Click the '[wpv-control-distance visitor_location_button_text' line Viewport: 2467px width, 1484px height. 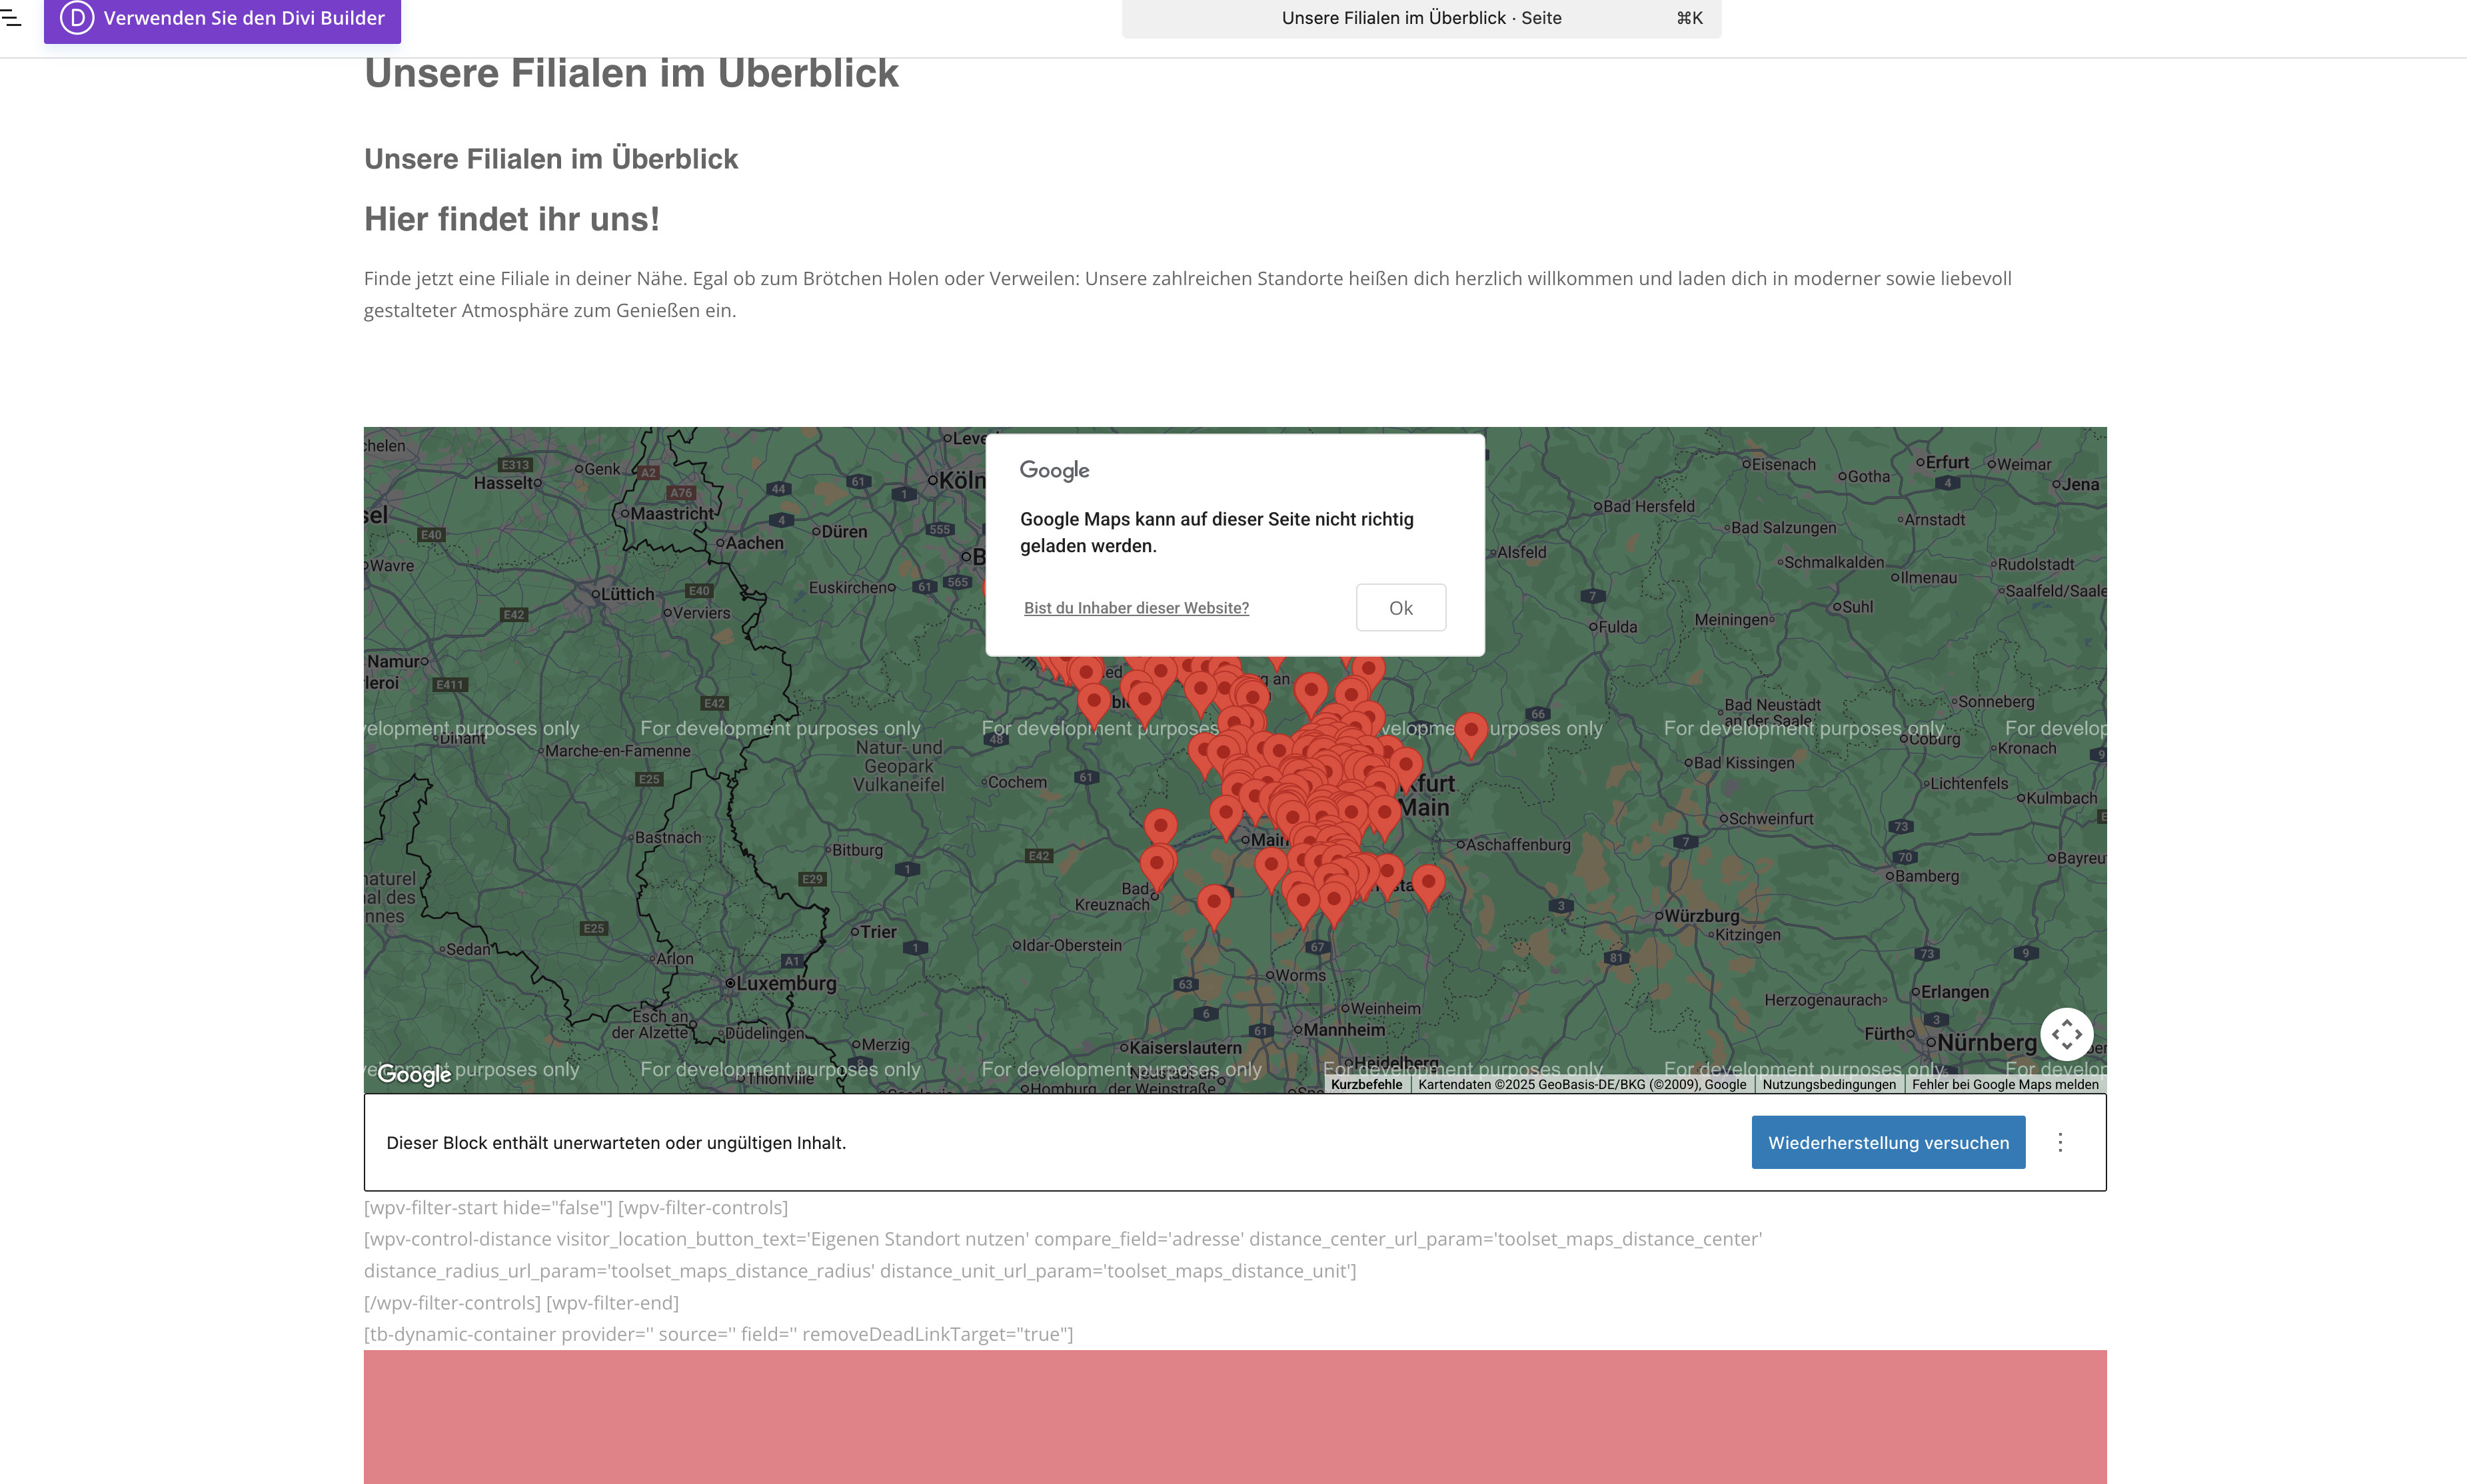(1062, 1255)
